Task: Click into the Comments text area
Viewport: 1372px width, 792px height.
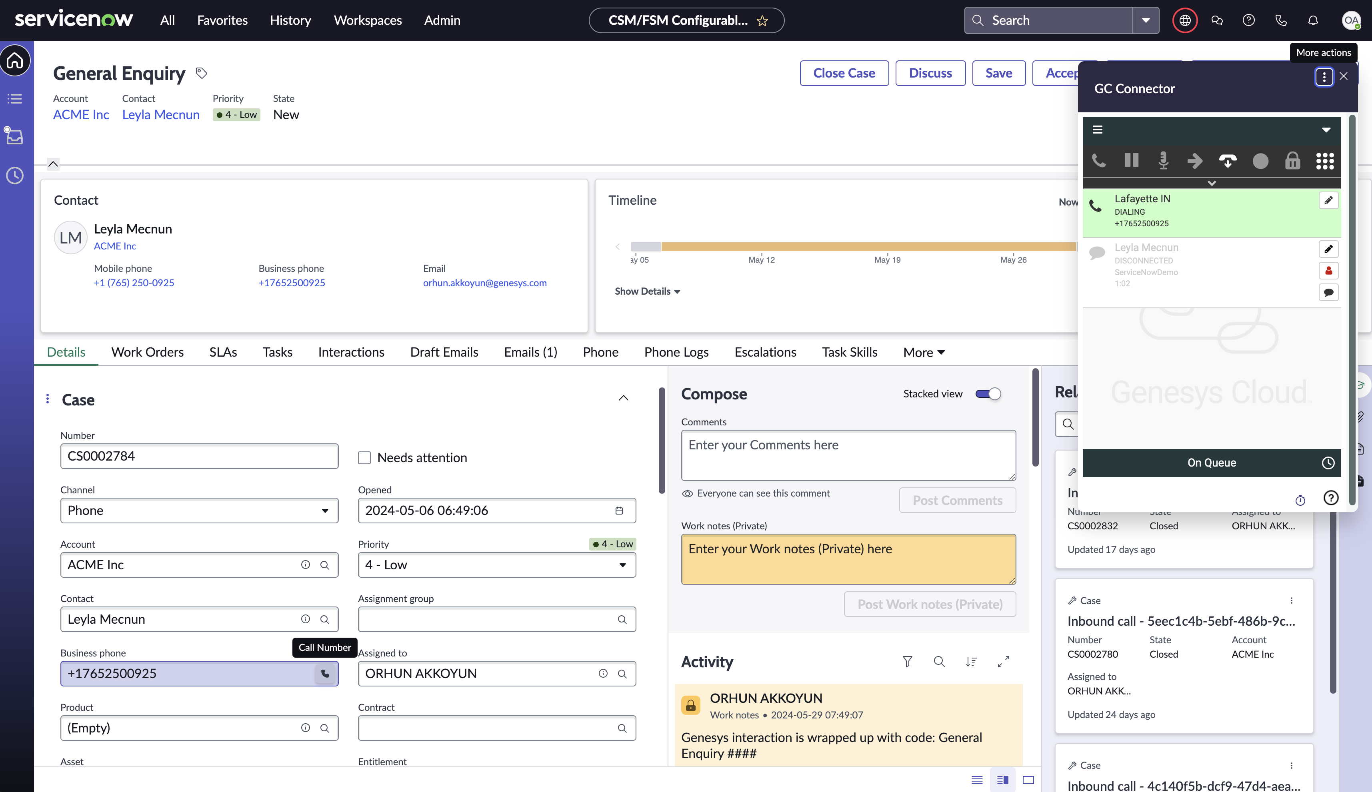Action: 848,455
